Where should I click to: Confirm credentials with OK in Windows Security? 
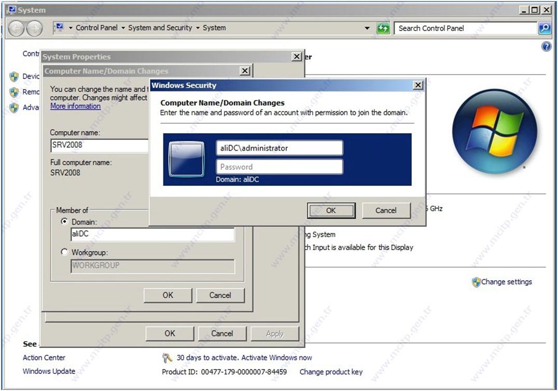coord(331,210)
